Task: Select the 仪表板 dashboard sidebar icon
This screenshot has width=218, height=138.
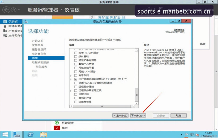Action: point(5,21)
